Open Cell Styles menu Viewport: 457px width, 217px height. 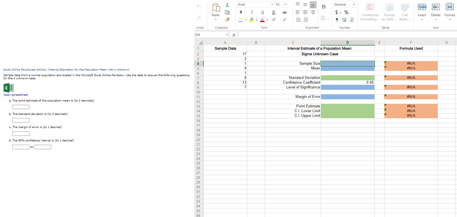[x=405, y=12]
